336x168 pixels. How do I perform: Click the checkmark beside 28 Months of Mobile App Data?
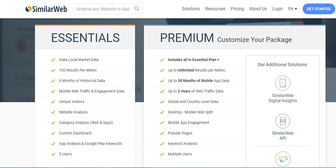click(x=162, y=81)
